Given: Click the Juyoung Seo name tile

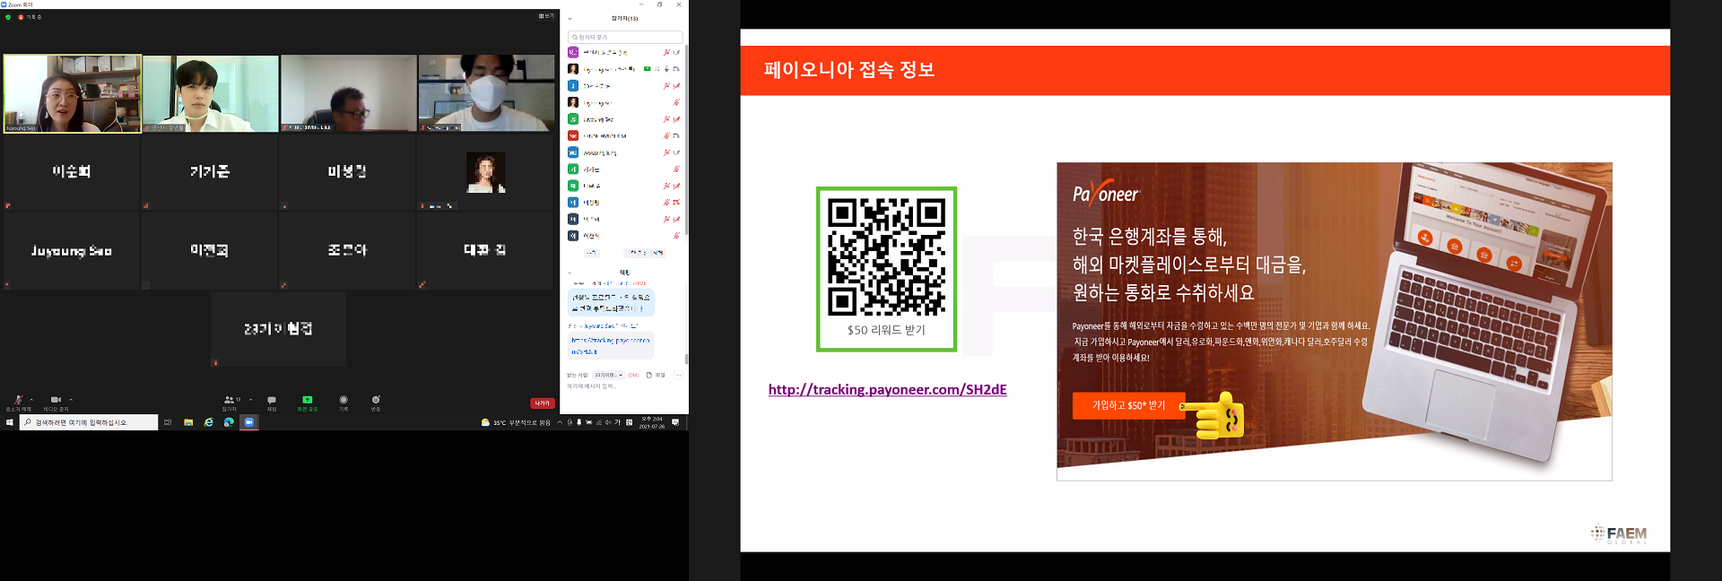Looking at the screenshot, I should coord(71,251).
